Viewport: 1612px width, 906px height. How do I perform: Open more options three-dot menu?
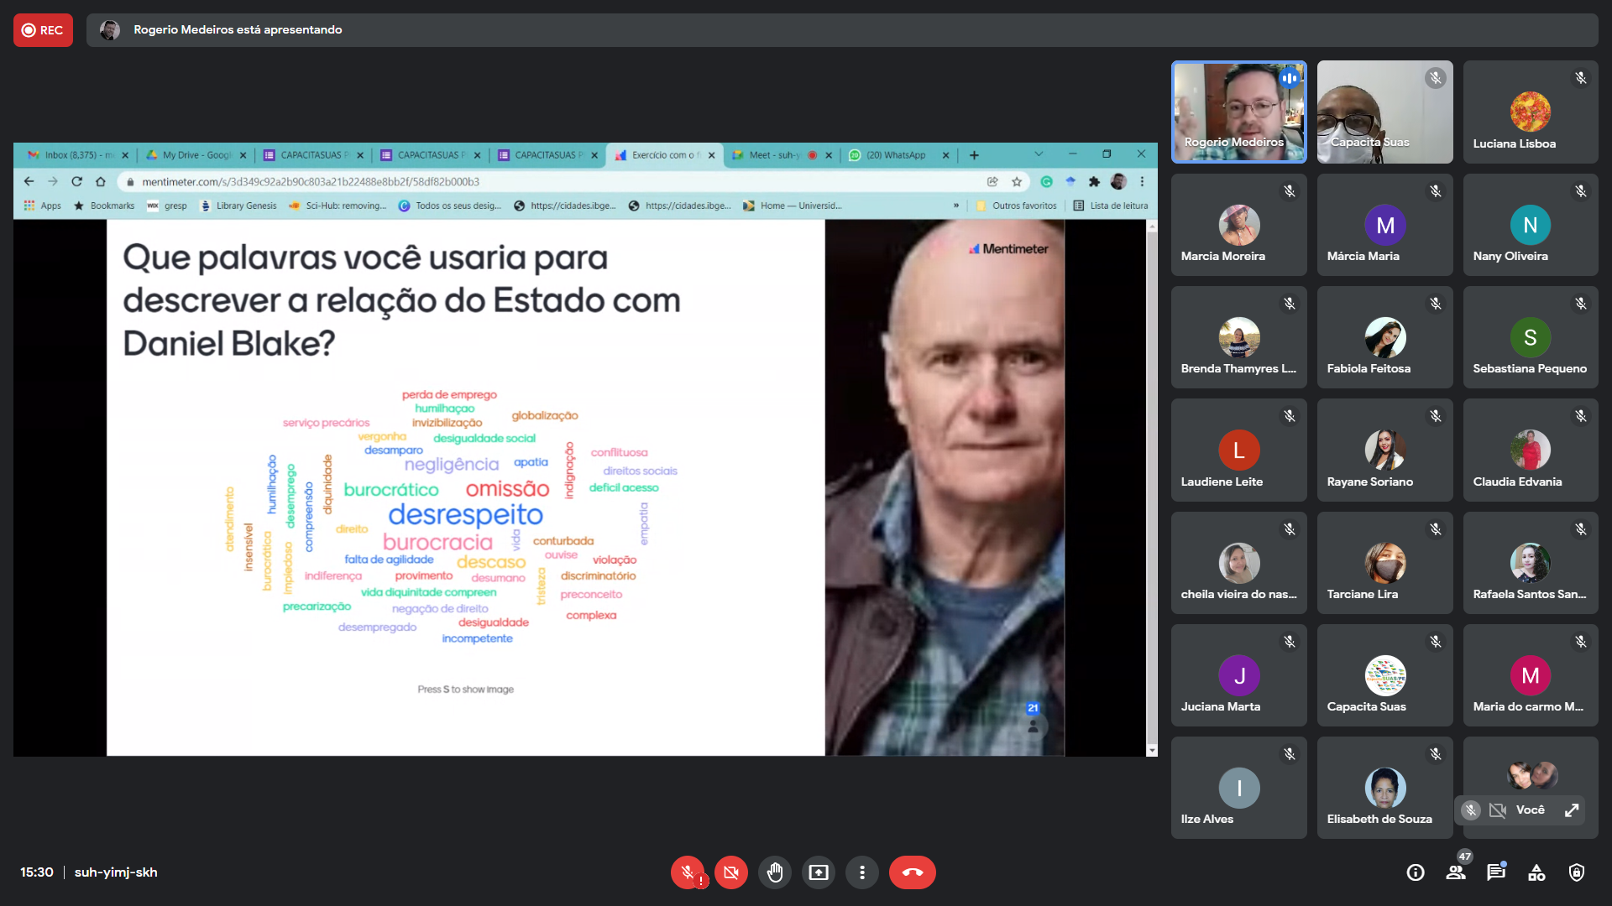(861, 872)
